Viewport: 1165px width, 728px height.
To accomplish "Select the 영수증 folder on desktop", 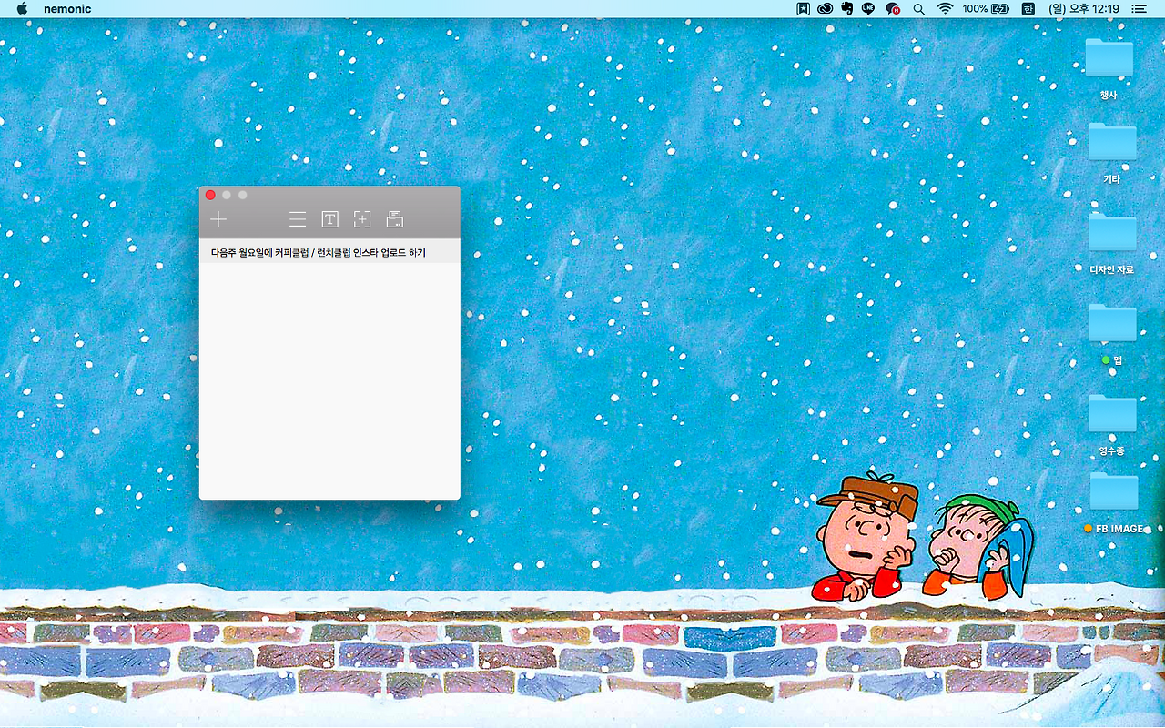I will (x=1112, y=414).
